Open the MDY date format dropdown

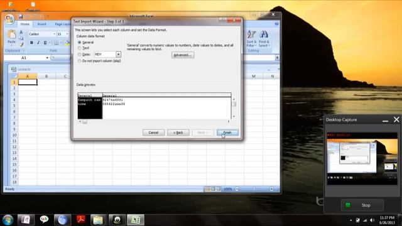[x=118, y=55]
